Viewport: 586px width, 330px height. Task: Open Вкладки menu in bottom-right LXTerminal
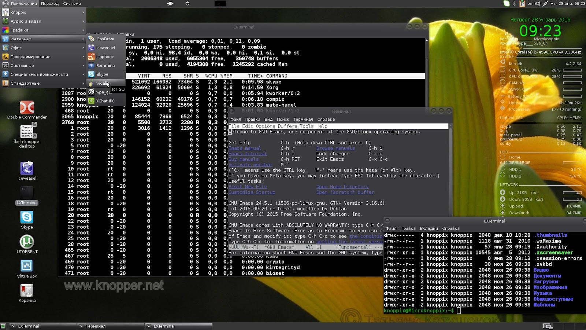point(429,228)
